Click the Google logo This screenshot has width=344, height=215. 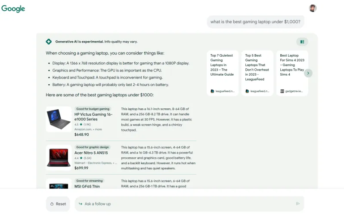click(13, 9)
